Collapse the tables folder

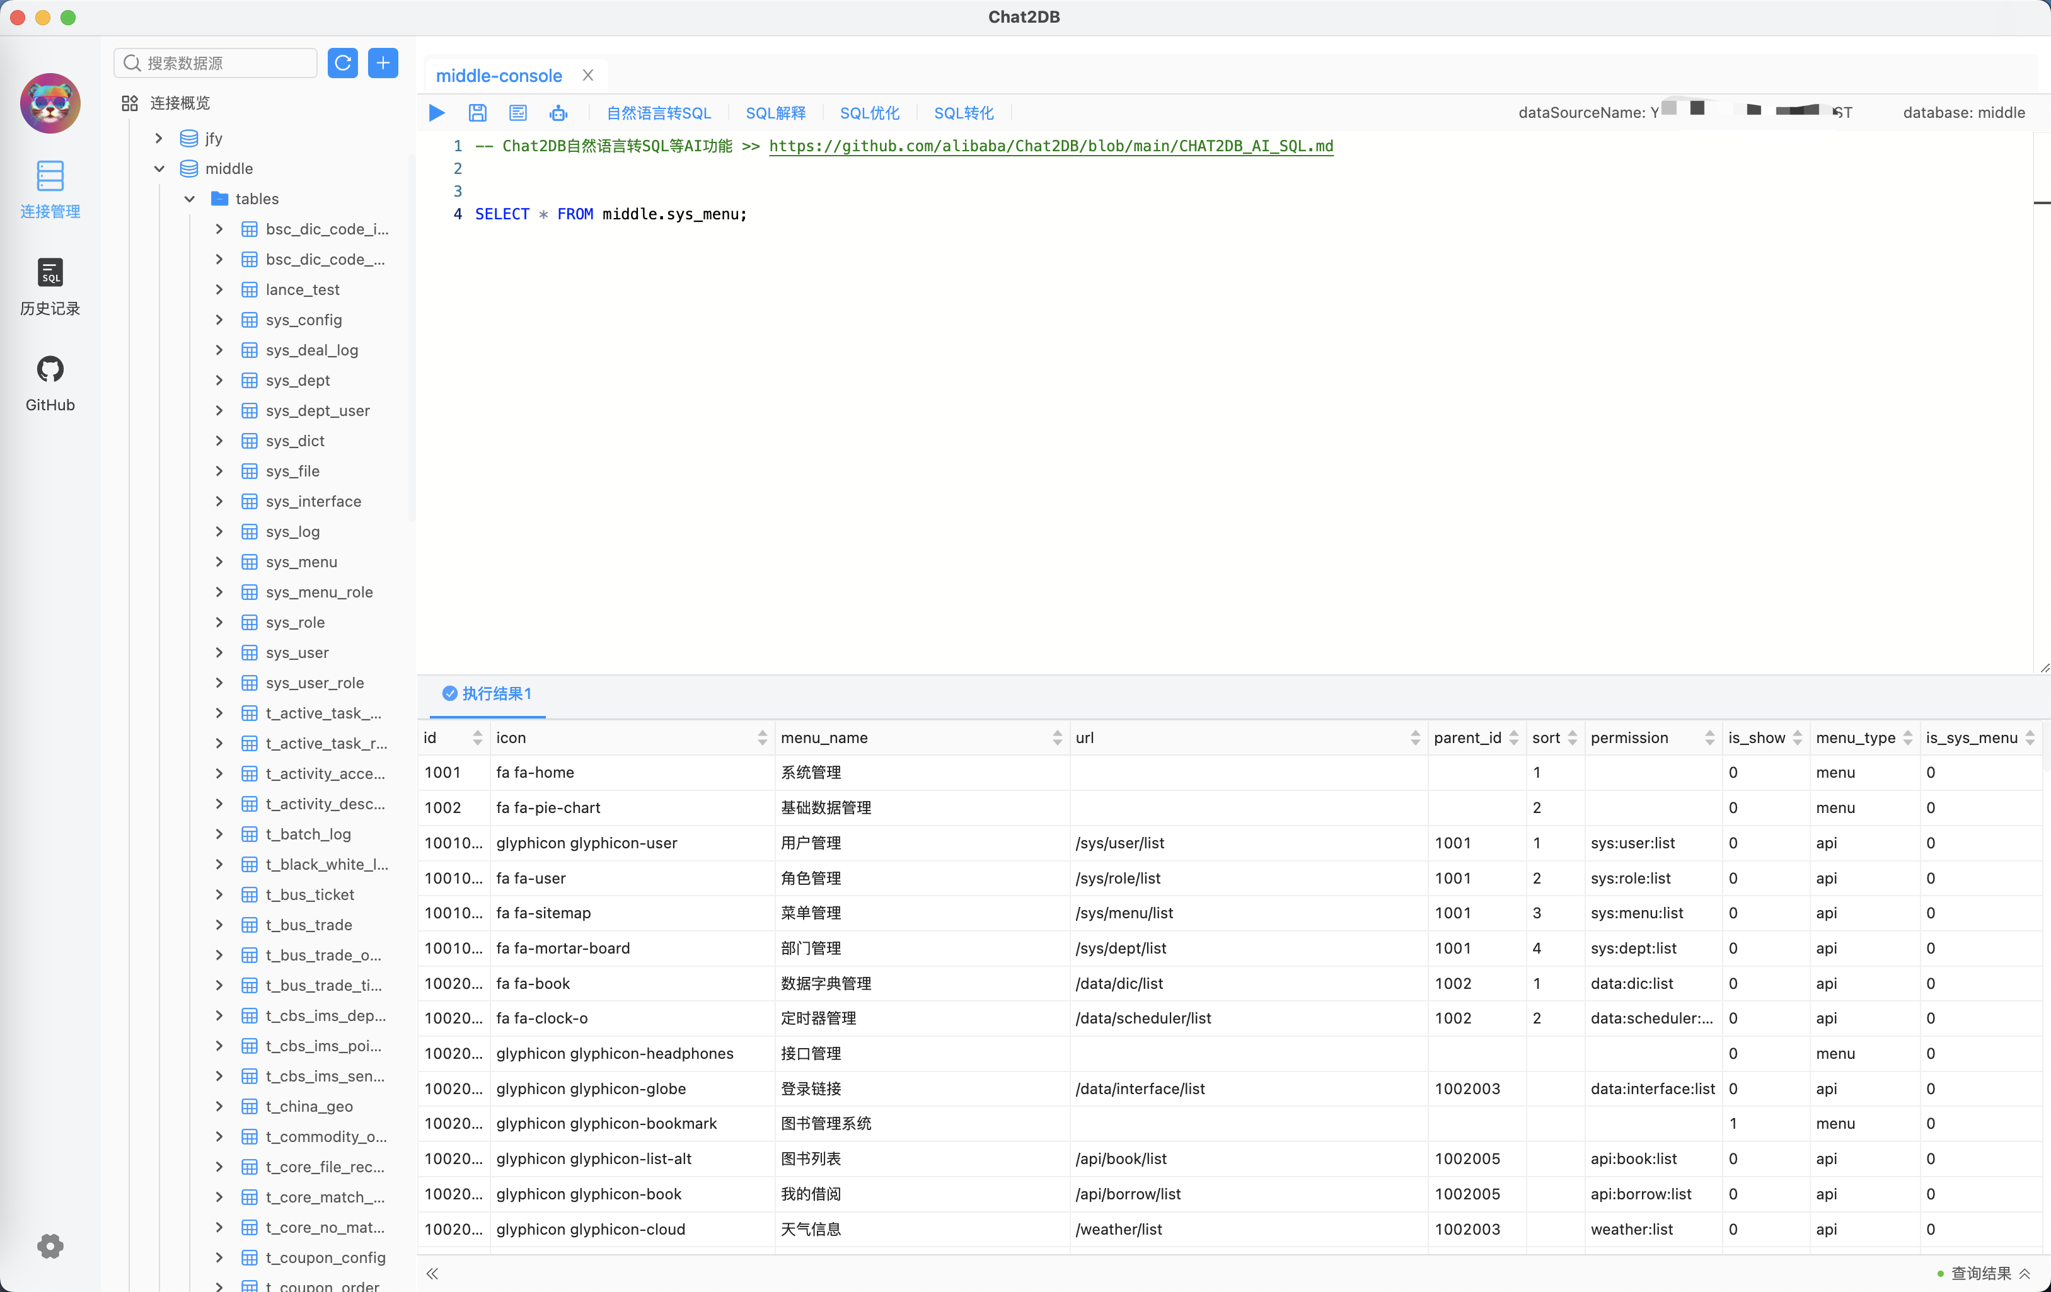click(189, 199)
